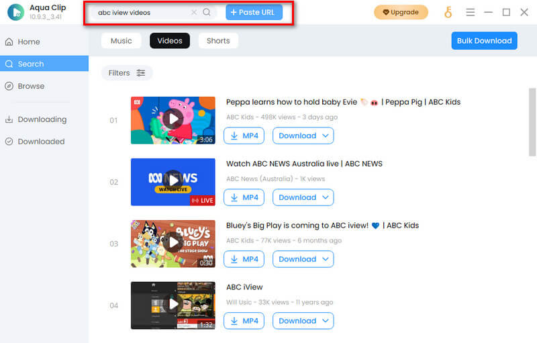This screenshot has width=537, height=343.
Task: Open the Downloaded list
Action: tap(44, 142)
